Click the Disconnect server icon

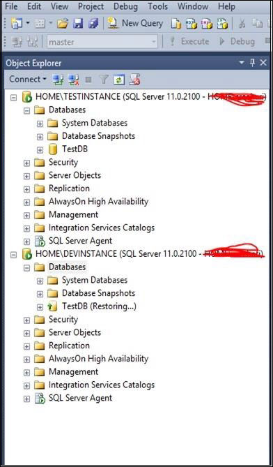[x=73, y=80]
